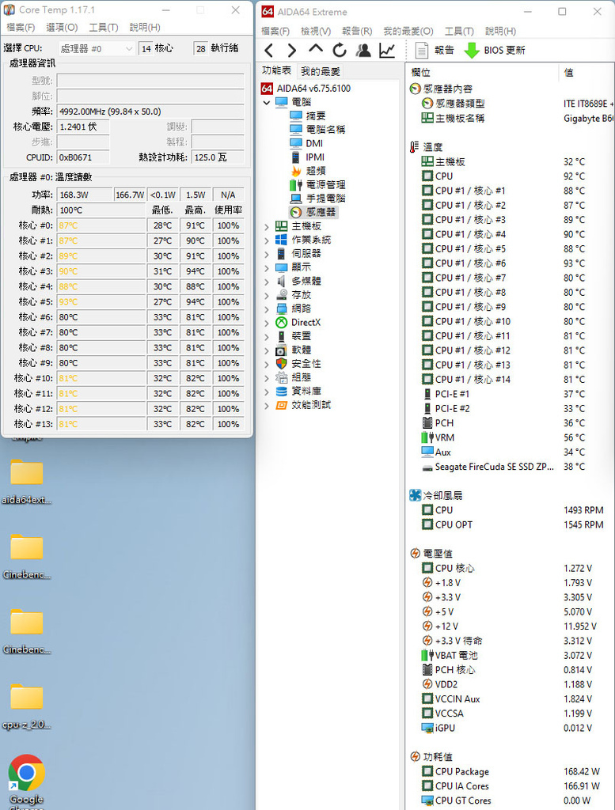Collapse the 電腦 tree node
Screen dimensions: 615x810
coord(267,102)
